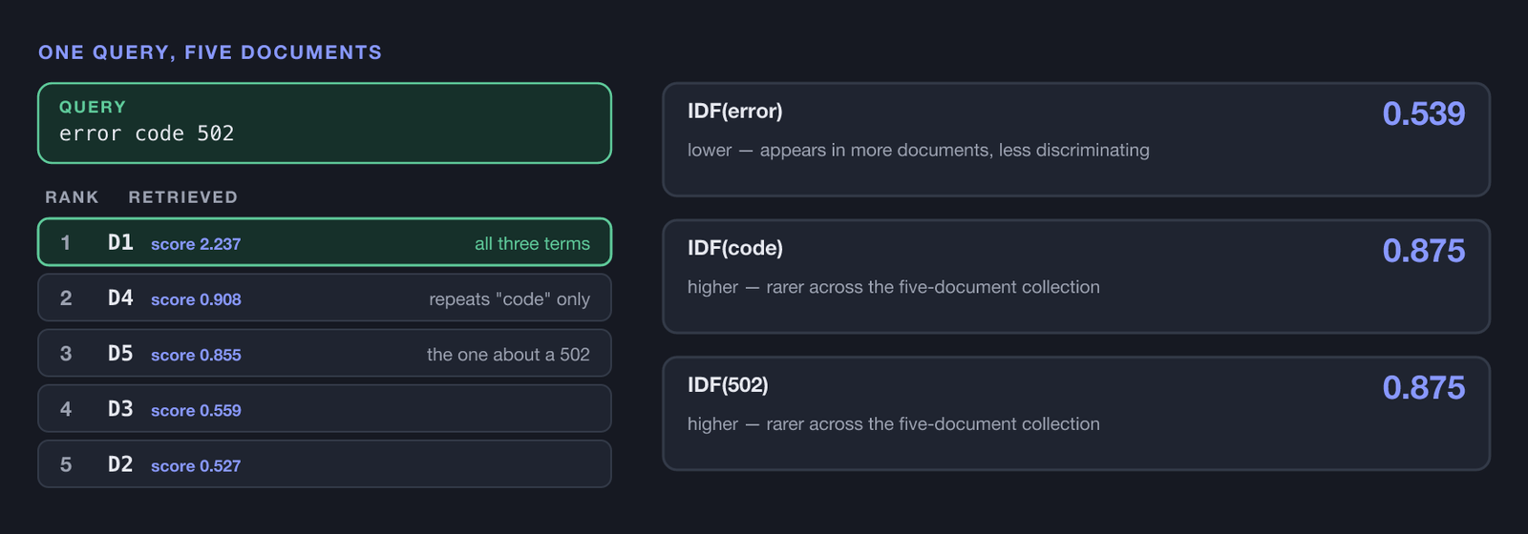Image resolution: width=1528 pixels, height=534 pixels.
Task: Click the 'repeats "code" only' note
Action: [x=509, y=299]
